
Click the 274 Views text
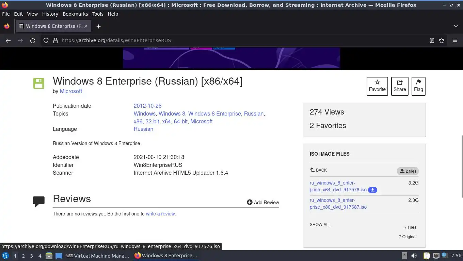pos(327,112)
